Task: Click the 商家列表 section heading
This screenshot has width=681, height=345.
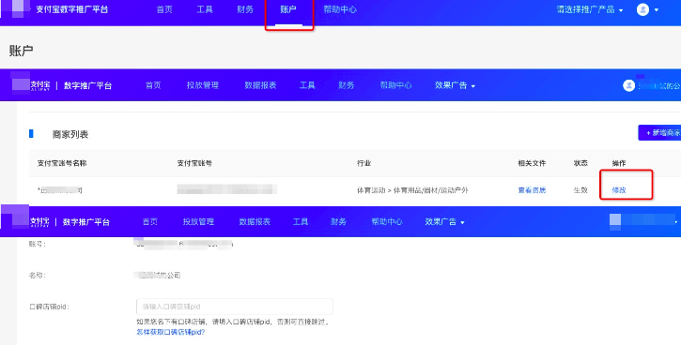Action: click(70, 134)
